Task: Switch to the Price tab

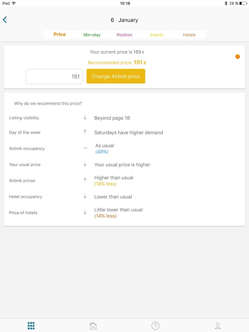Action: [60, 35]
